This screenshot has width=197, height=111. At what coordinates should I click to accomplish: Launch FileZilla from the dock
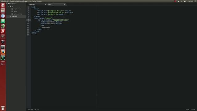tap(3, 31)
